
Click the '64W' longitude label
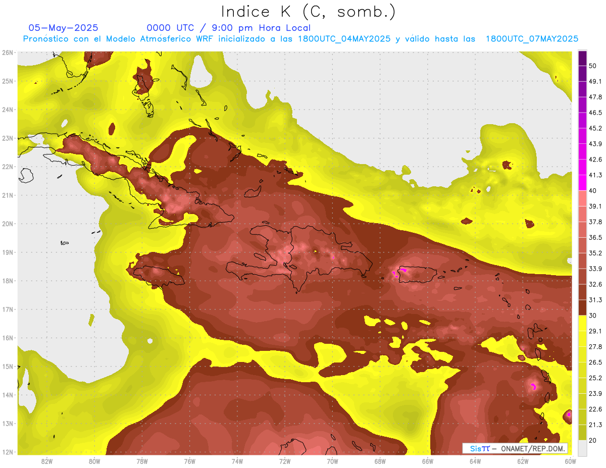coord(475,461)
